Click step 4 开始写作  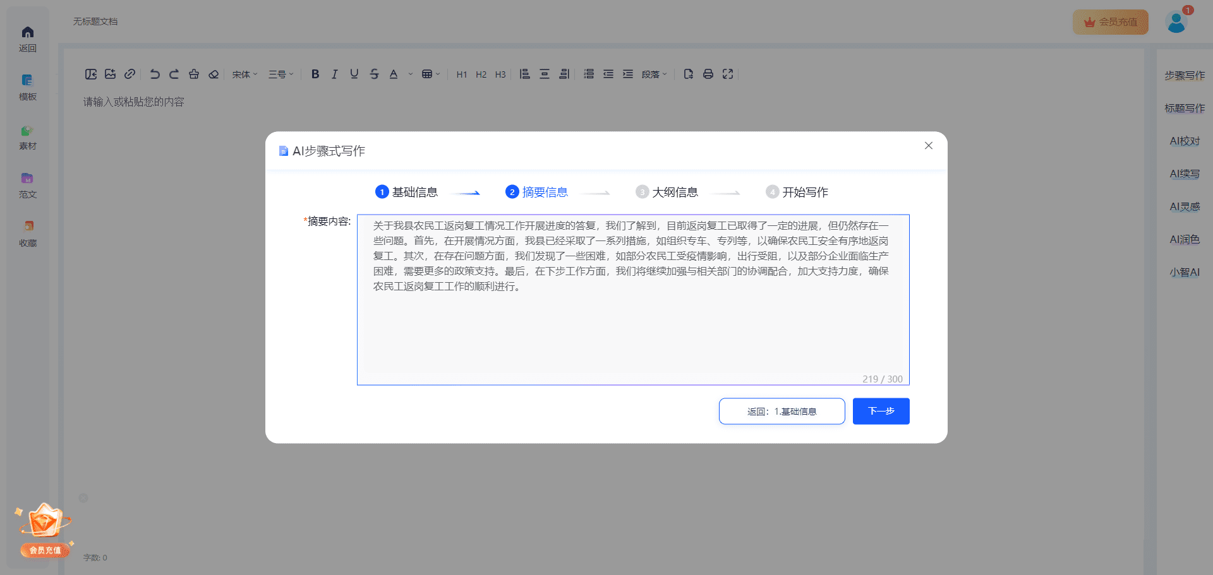pyautogui.click(x=797, y=192)
